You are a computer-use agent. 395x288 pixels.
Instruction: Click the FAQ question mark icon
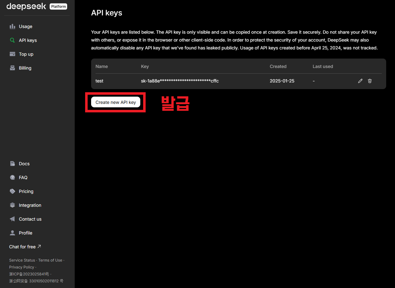pos(13,178)
